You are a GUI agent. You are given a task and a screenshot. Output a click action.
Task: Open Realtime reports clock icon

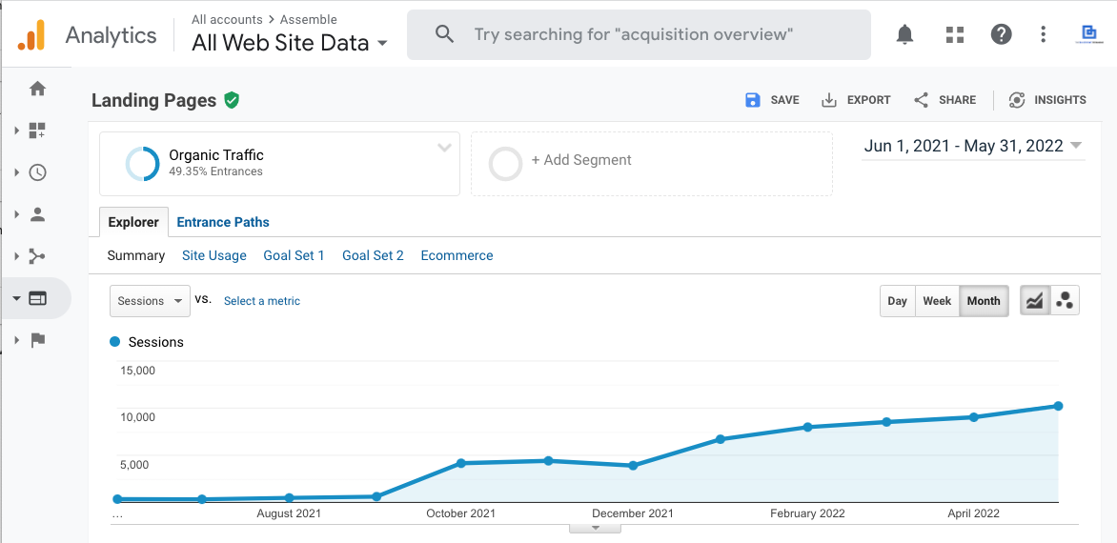click(x=37, y=172)
